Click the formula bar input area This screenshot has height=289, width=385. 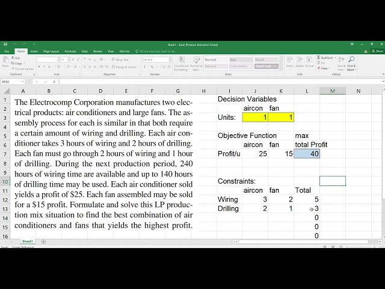pos(221,82)
